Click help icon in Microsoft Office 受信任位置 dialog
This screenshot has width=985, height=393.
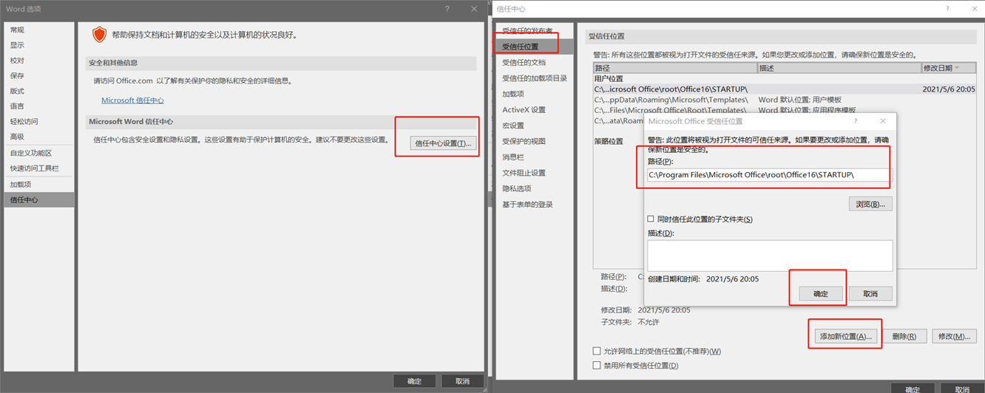click(x=856, y=121)
